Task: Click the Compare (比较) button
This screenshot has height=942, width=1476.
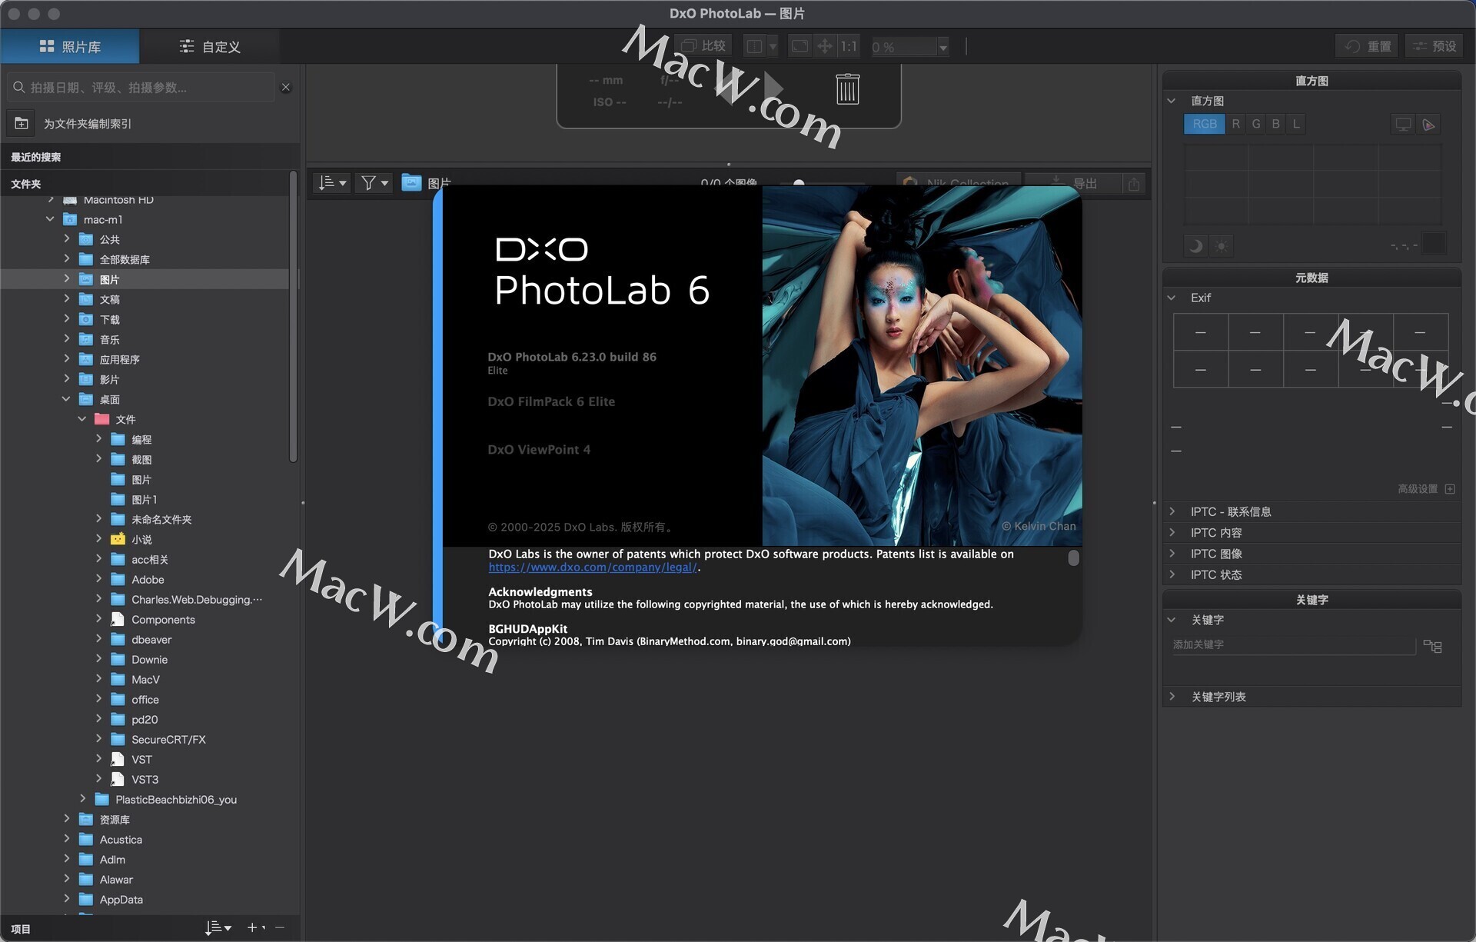Action: 703,46
